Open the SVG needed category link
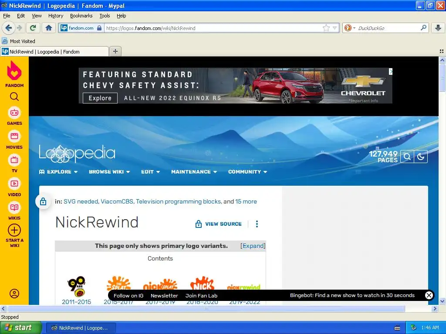The width and height of the screenshot is (446, 334). [81, 201]
